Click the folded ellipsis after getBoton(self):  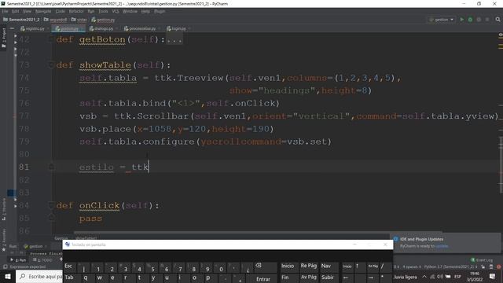click(x=174, y=39)
